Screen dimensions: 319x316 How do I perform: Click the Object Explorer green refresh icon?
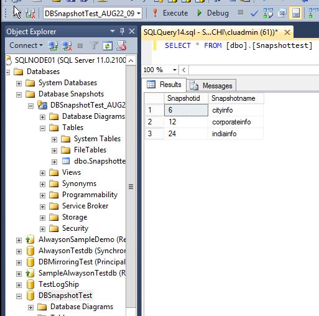point(108,45)
